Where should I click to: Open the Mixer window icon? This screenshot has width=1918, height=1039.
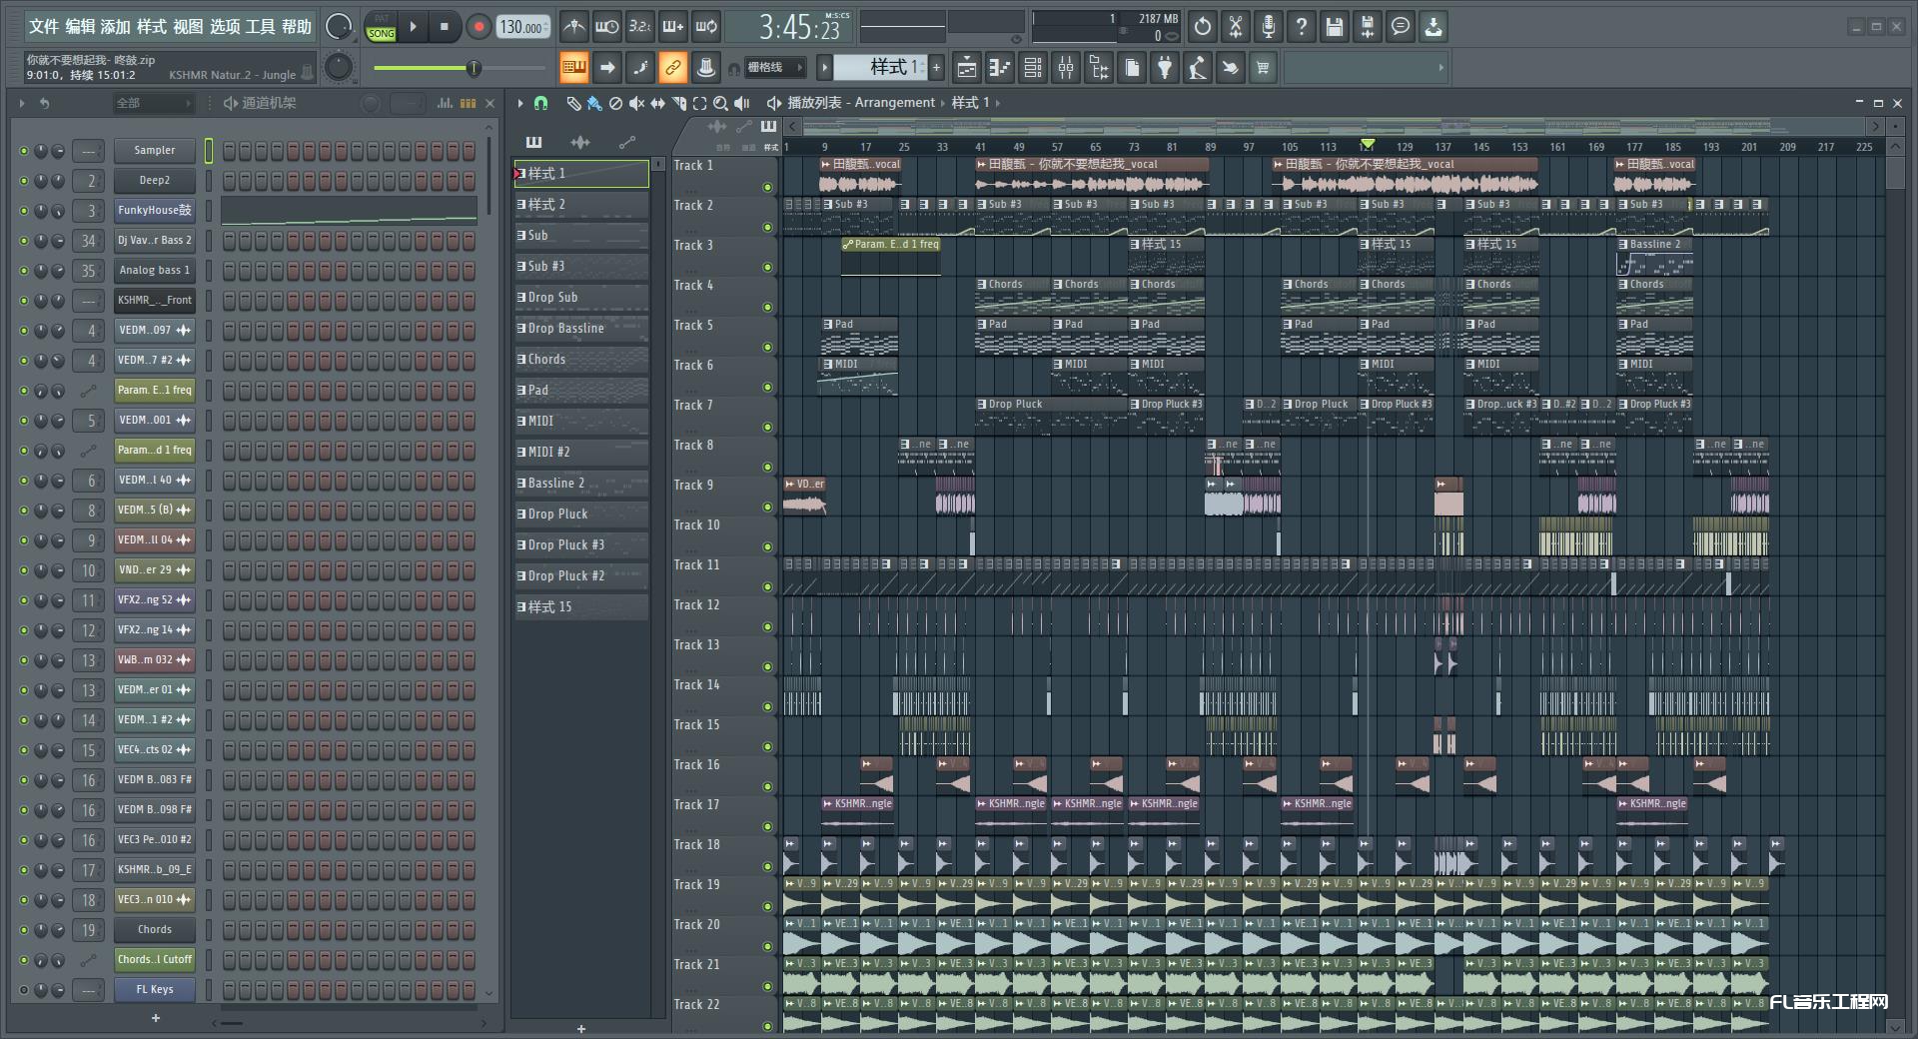(1066, 68)
